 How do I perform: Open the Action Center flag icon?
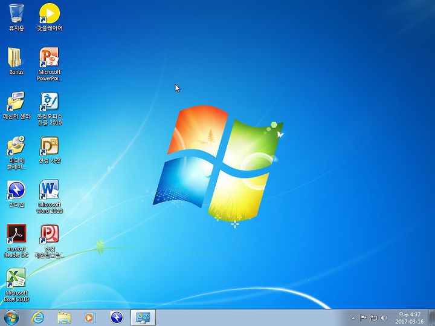tap(363, 318)
